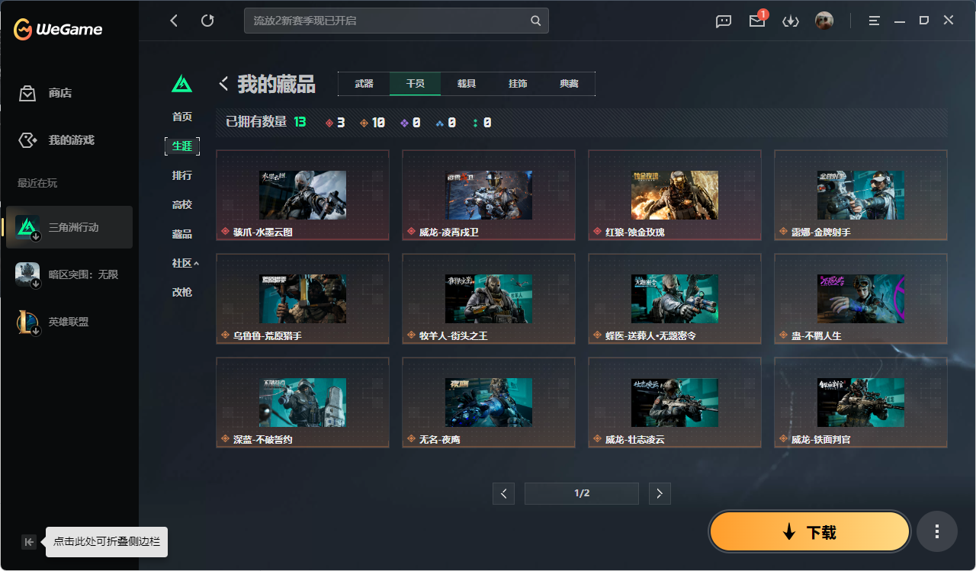Refresh the page with reload icon
Image resolution: width=976 pixels, height=571 pixels.
click(x=207, y=21)
